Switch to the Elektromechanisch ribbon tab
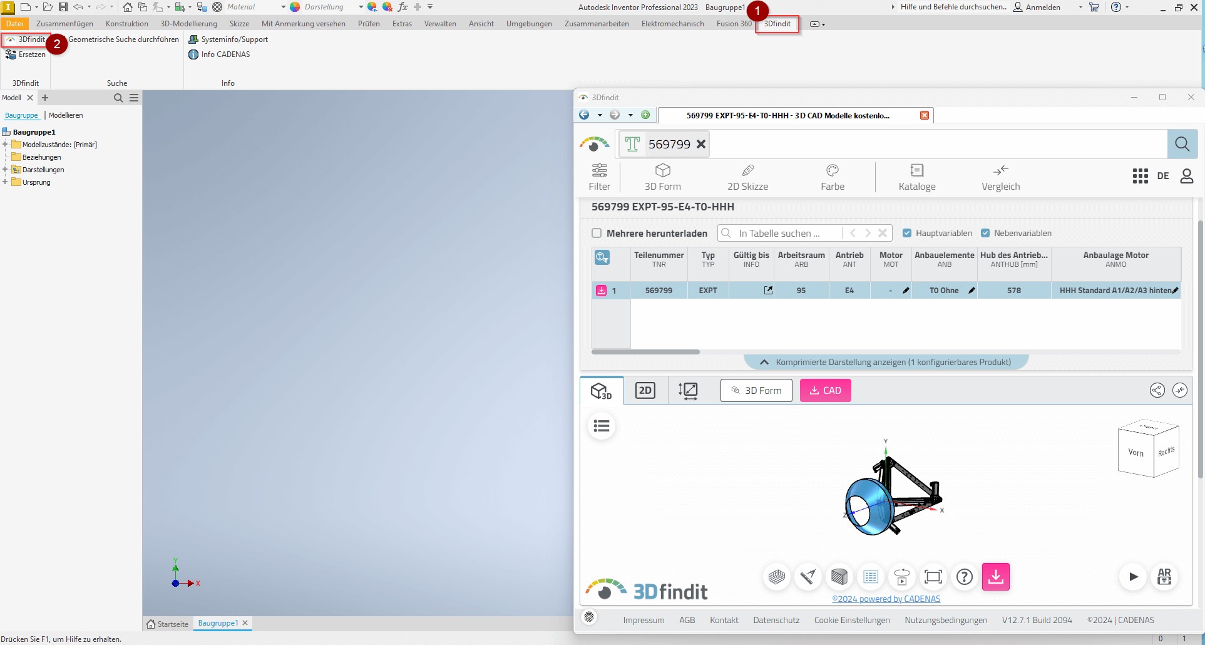Viewport: 1205px width, 645px height. [672, 24]
